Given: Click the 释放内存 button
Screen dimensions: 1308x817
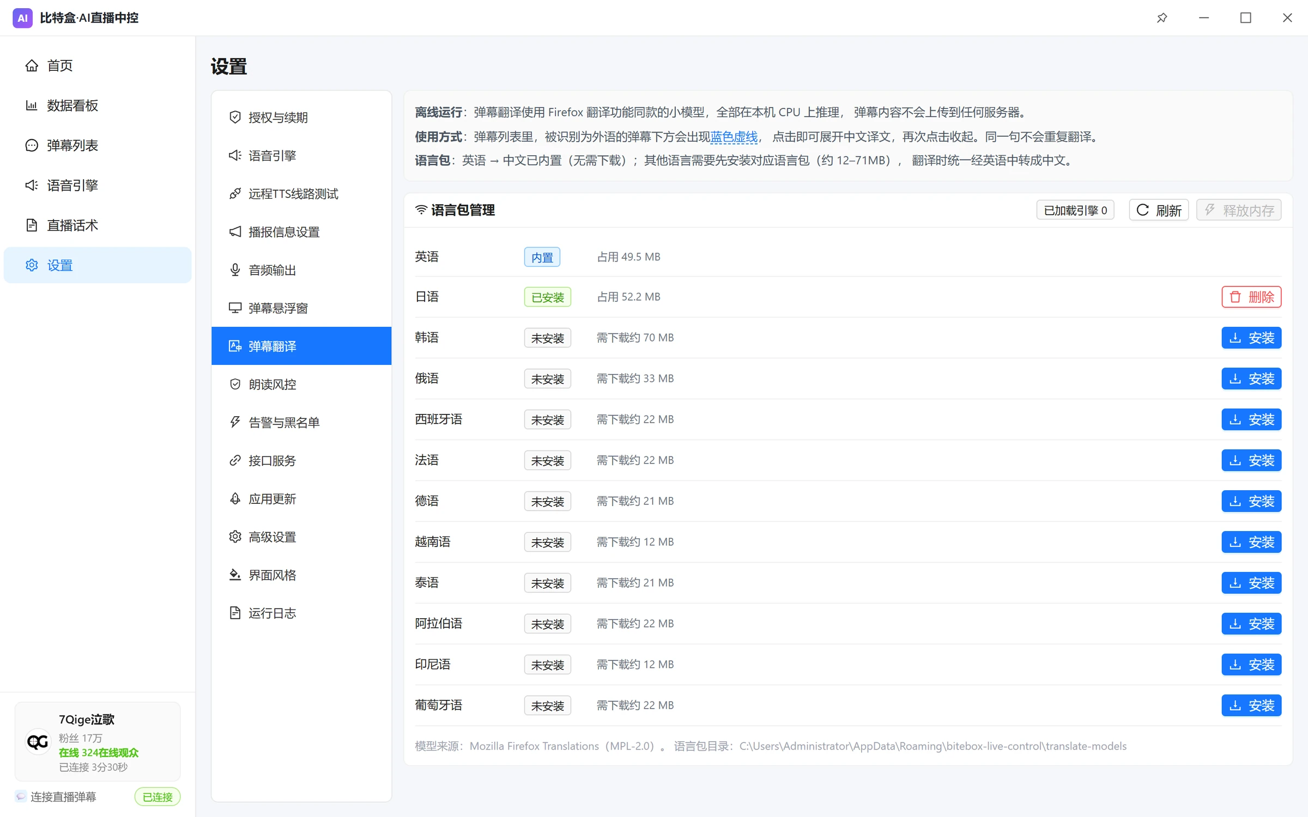Looking at the screenshot, I should click(x=1239, y=210).
